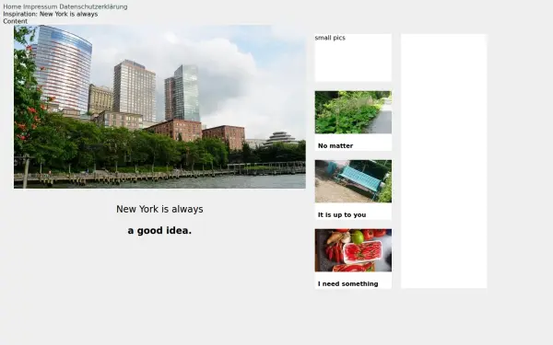Open the Home link
553x345 pixels.
pos(12,6)
